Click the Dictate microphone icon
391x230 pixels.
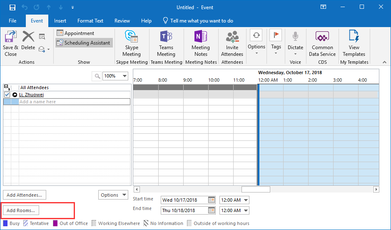295,36
